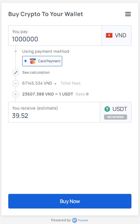
Task: Click the Buy Now button
Action: (x=70, y=201)
